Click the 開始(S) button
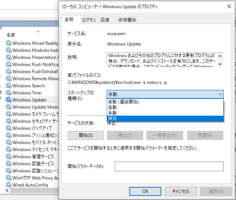 (x=86, y=136)
